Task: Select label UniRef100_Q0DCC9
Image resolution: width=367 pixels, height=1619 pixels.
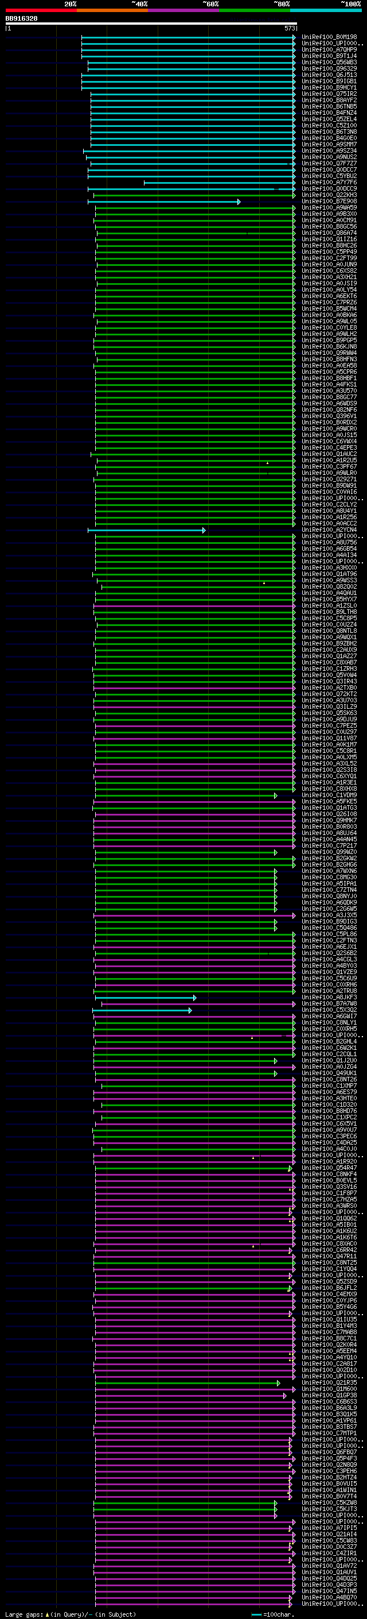Action: tap(329, 188)
